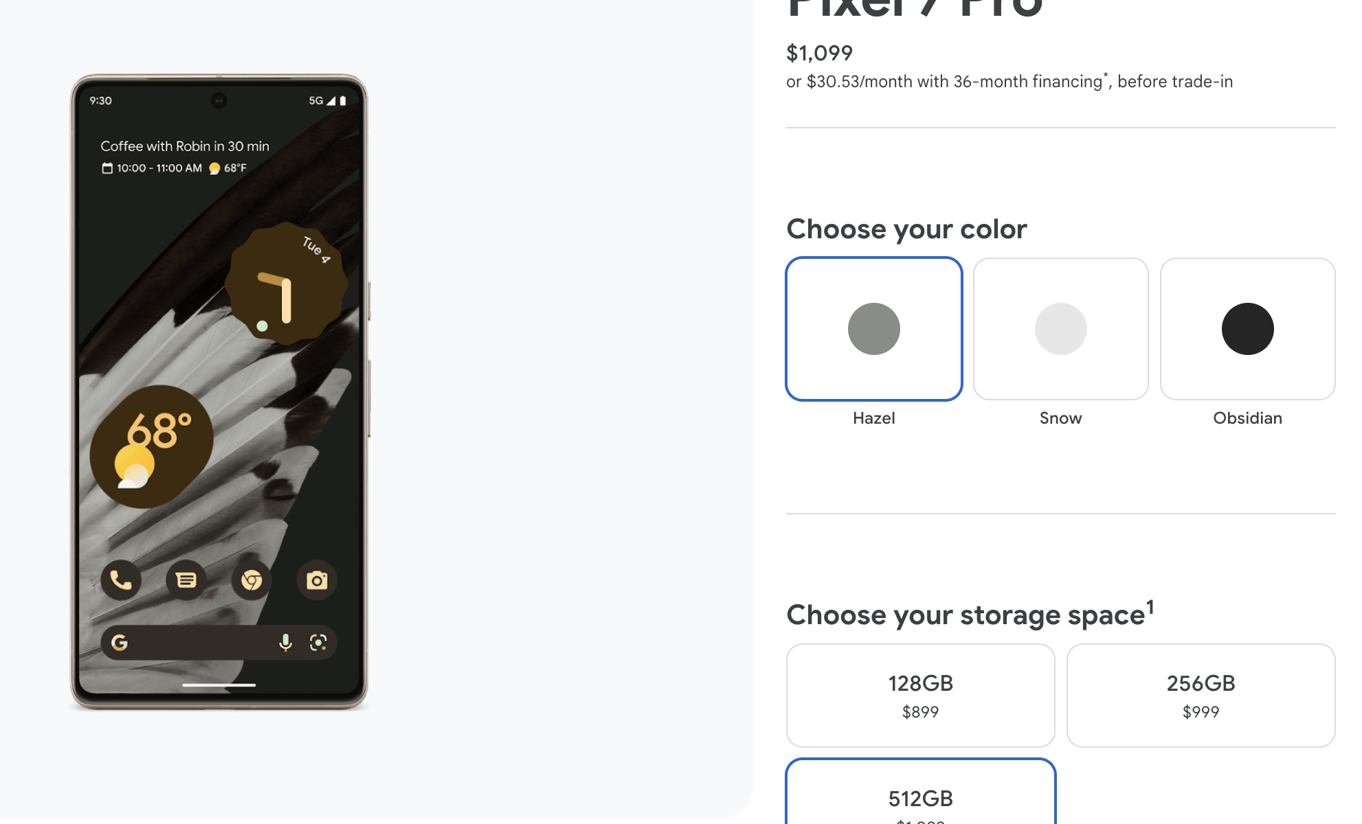
Task: Click the financing asterisk footnote link
Action: click(1106, 75)
